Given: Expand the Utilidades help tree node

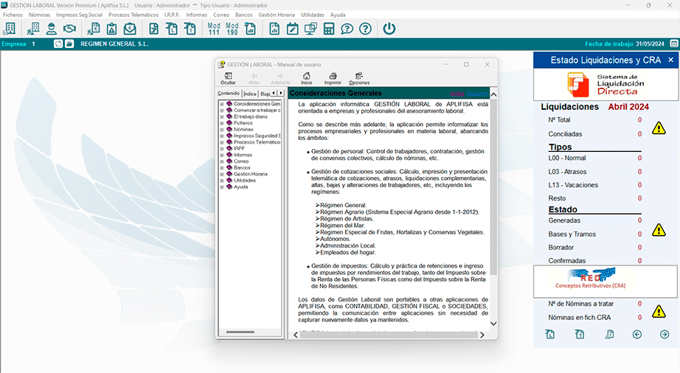Looking at the screenshot, I should (x=221, y=181).
